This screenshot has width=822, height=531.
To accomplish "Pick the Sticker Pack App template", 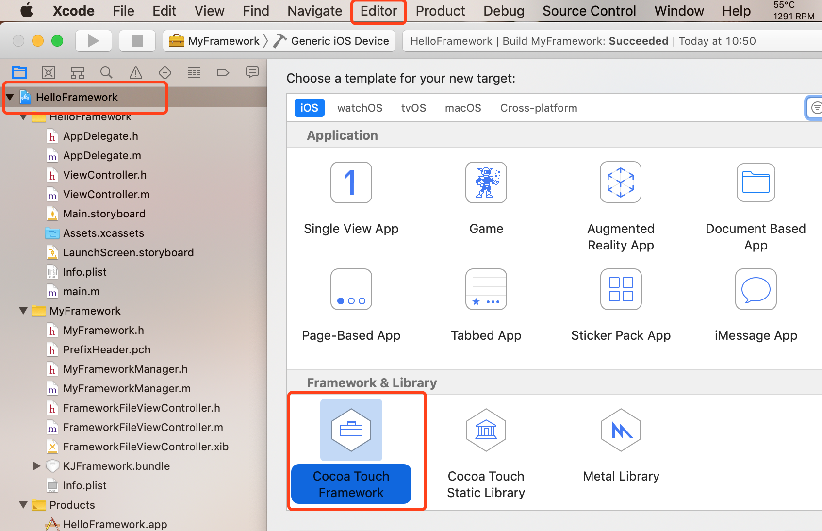I will tap(621, 306).
